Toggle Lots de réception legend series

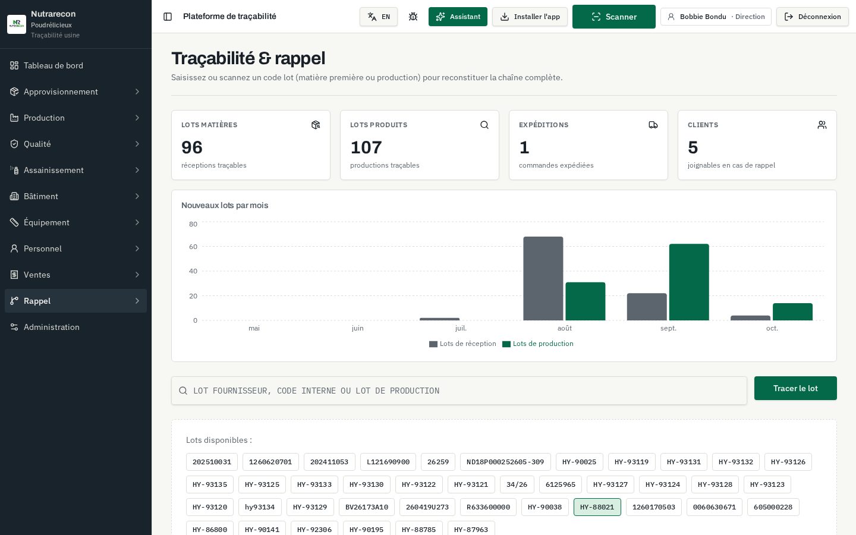coord(462,344)
